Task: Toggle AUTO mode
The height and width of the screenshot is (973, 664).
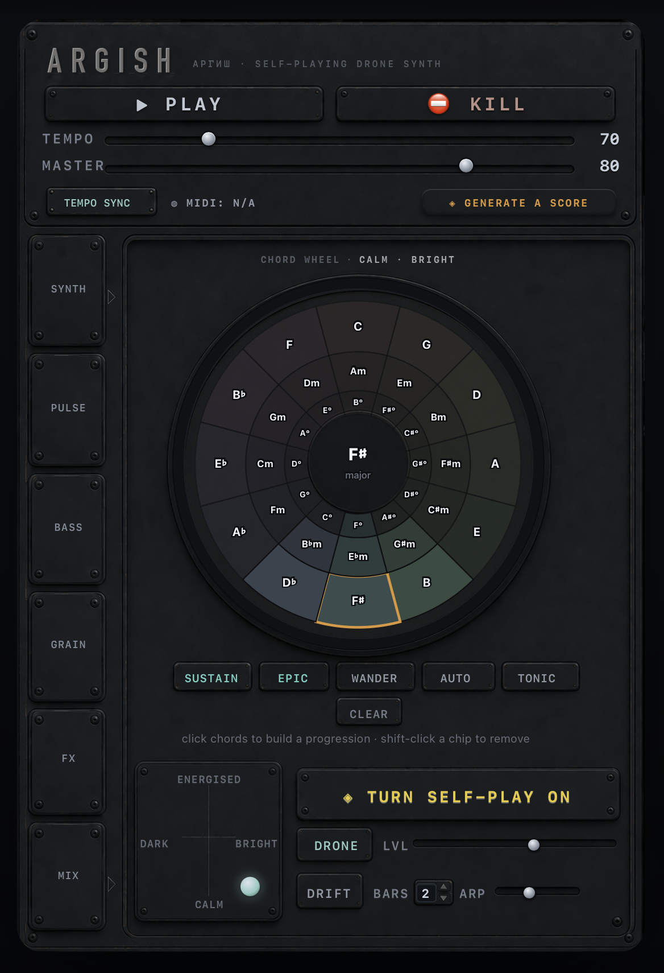Action: point(457,678)
